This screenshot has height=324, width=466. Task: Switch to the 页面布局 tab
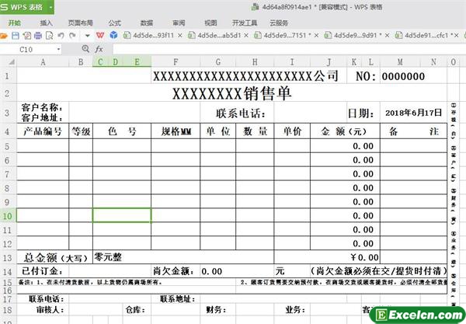click(81, 23)
